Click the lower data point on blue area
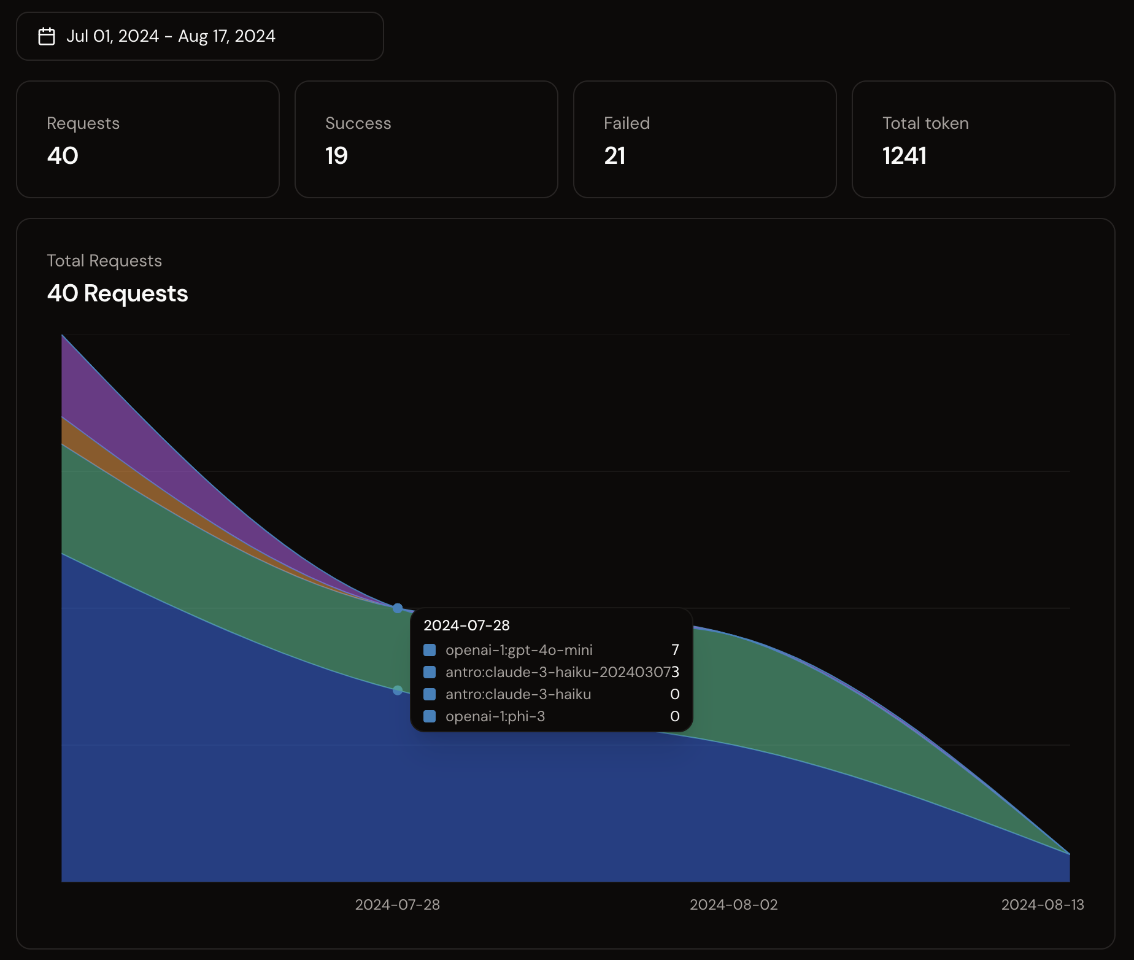Screen dimensions: 1134x960 (398, 690)
